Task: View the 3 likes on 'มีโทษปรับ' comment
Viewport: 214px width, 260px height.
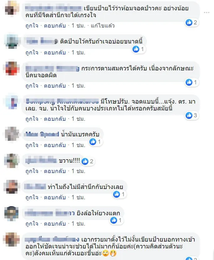Action: pyautogui.click(x=192, y=115)
